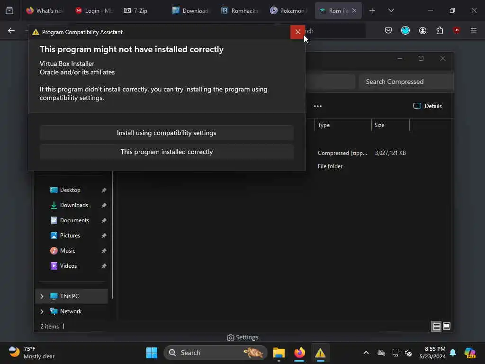This screenshot has height=364, width=485.
Task: Switch to the Romhacking browser tab
Action: click(240, 11)
